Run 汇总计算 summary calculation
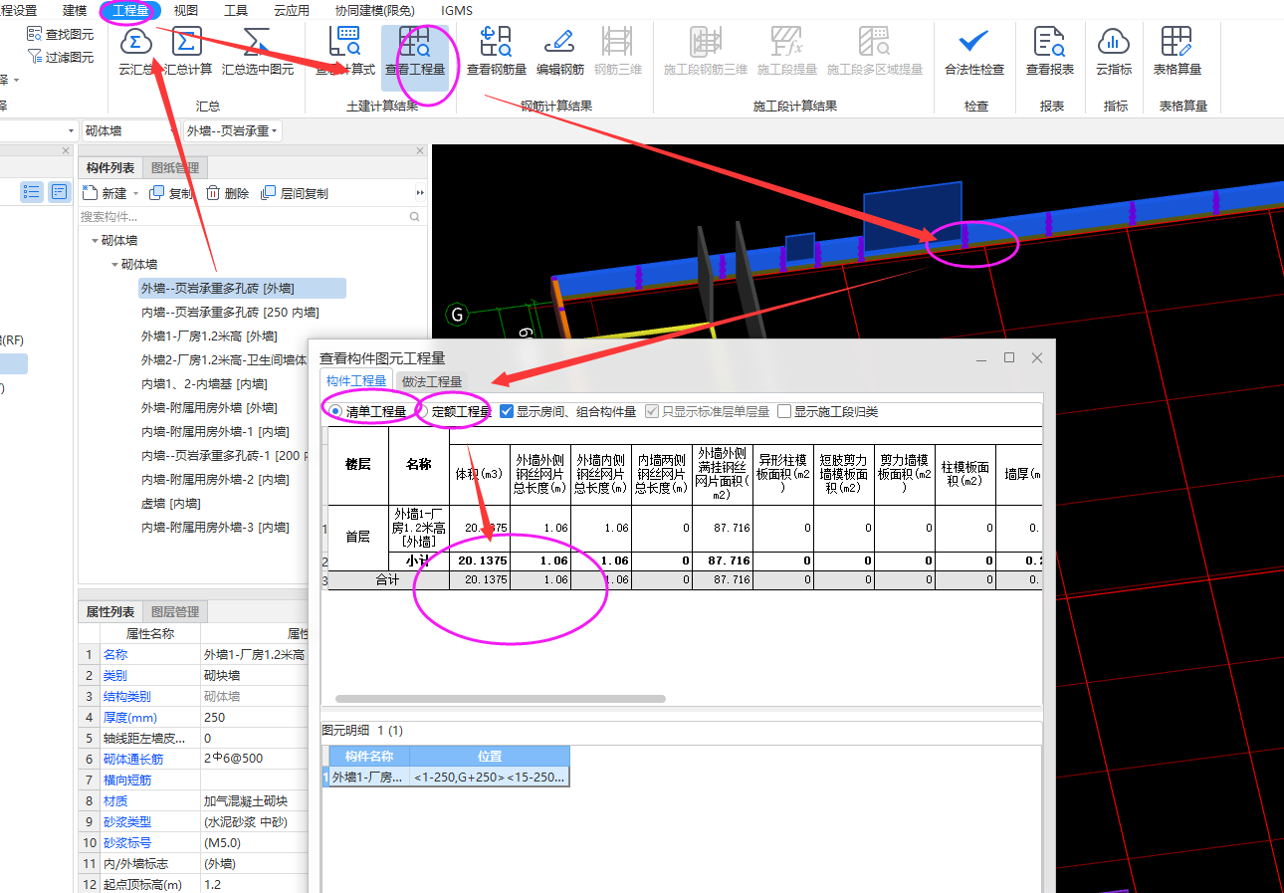This screenshot has height=893, width=1284. (187, 53)
